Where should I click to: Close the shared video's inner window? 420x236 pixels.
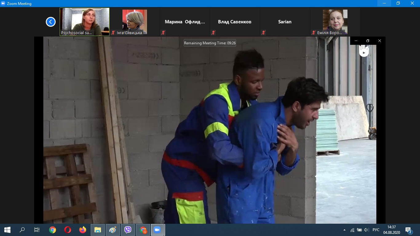(379, 41)
